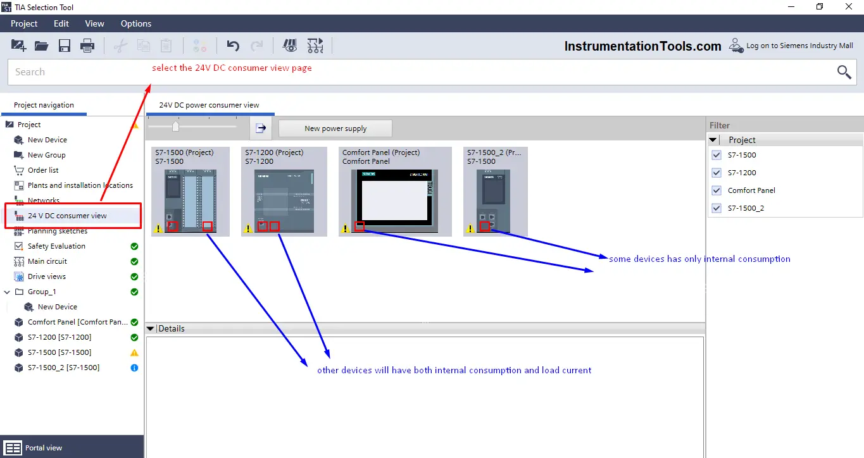Click the undo arrow in toolbar

click(233, 46)
